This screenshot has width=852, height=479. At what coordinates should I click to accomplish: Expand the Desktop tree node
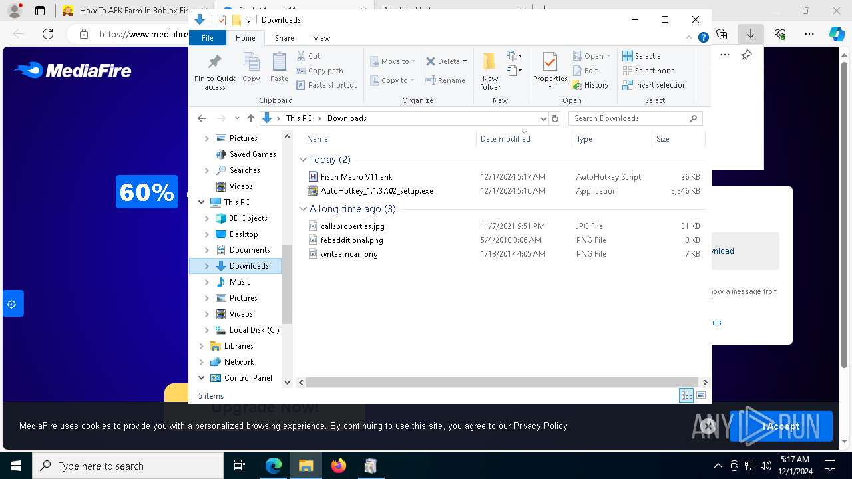click(x=206, y=234)
